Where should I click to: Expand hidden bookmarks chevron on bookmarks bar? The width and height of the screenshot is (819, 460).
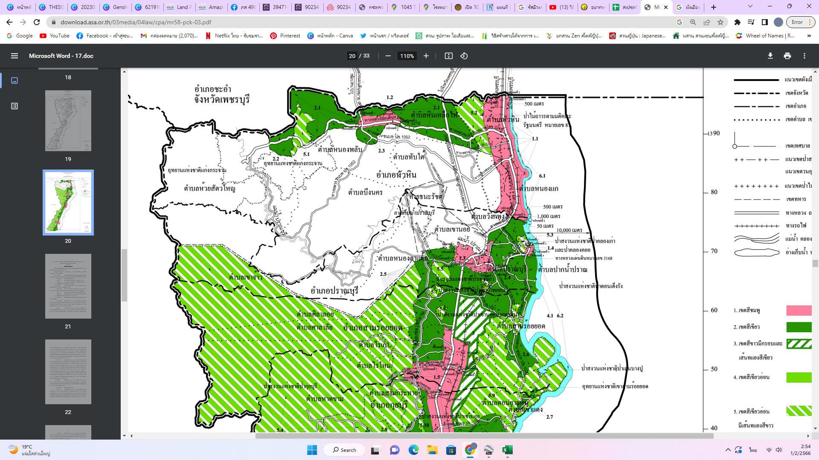coord(809,36)
